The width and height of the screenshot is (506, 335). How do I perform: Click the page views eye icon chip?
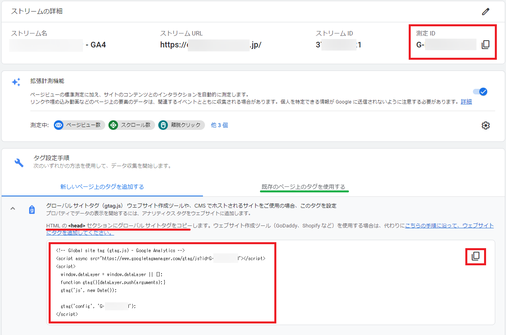tap(59, 125)
